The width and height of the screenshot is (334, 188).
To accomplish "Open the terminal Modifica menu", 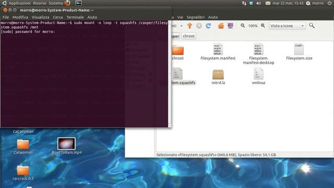I will [x=20, y=17].
